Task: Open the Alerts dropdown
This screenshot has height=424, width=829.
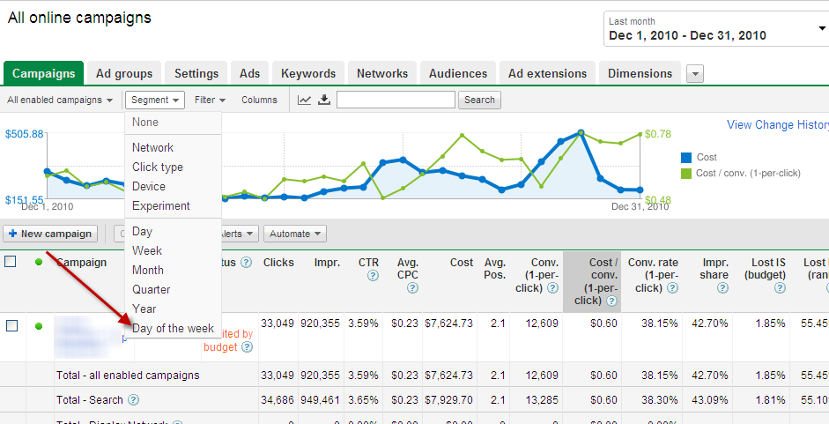Action: click(241, 234)
